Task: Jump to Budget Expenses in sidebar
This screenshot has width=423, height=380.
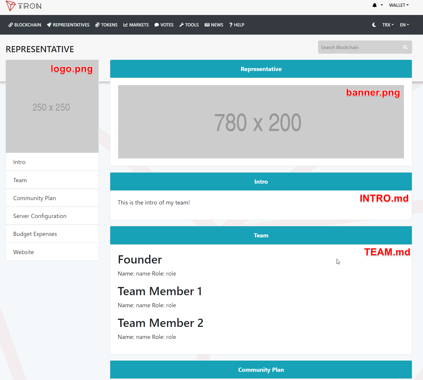Action: click(x=52, y=234)
